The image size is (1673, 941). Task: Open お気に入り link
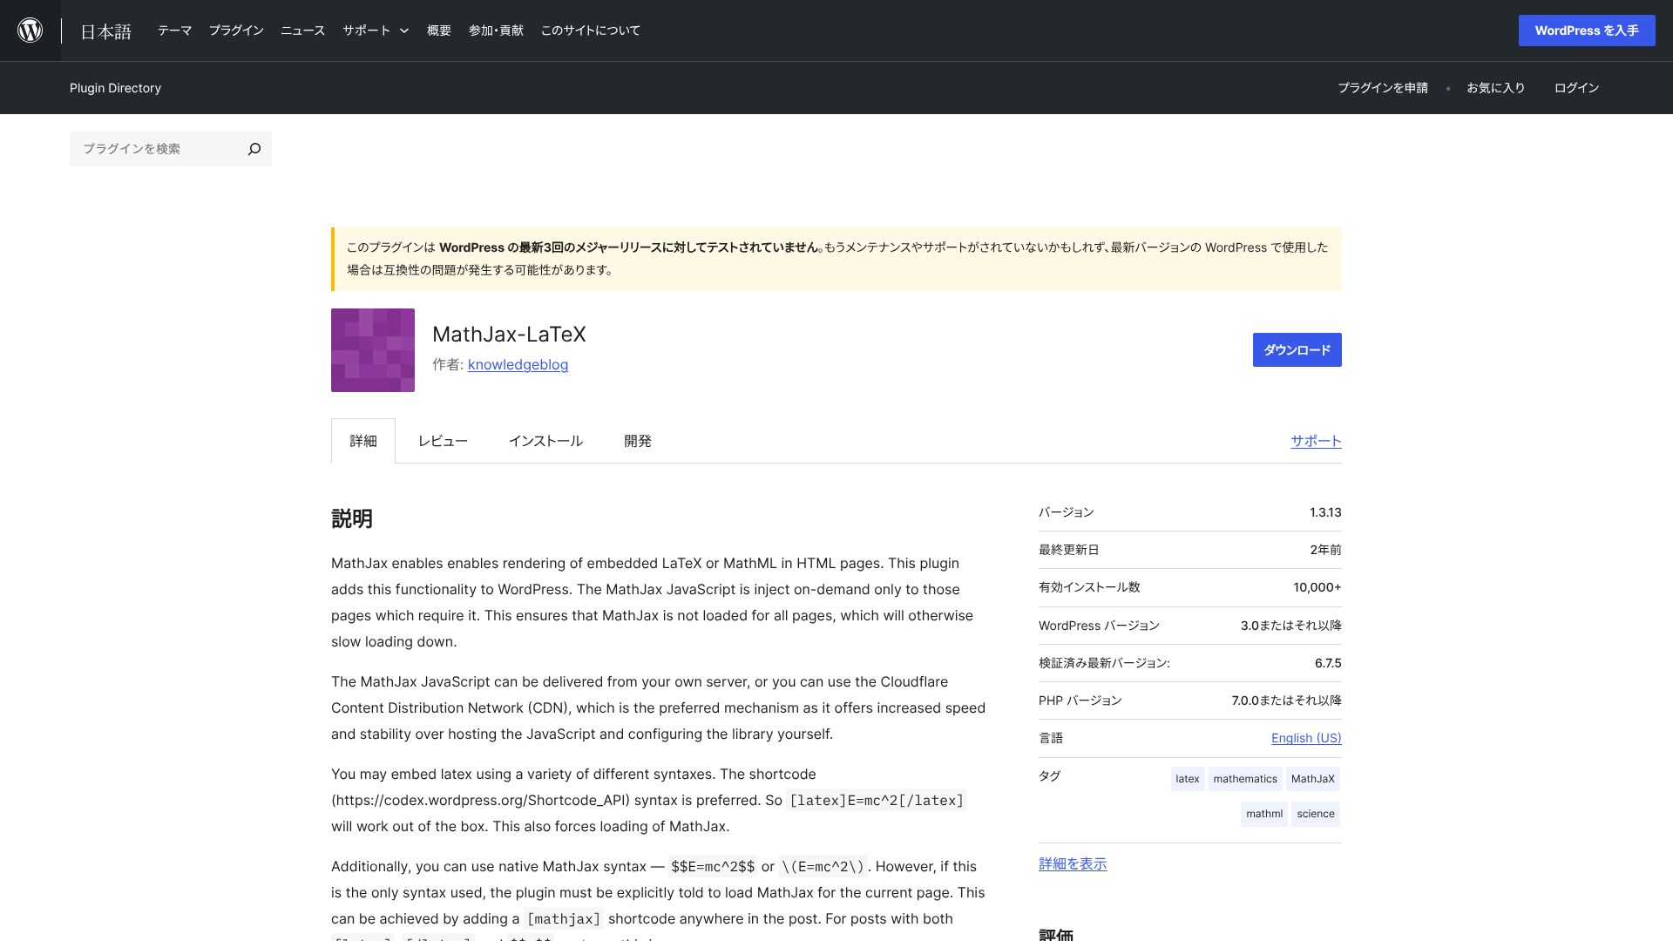pyautogui.click(x=1495, y=88)
